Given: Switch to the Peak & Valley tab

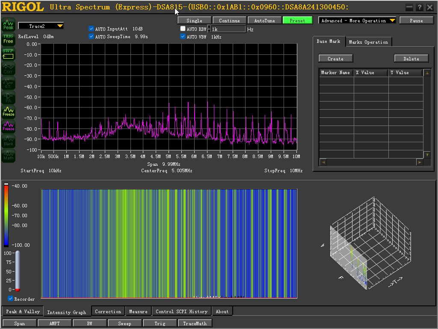Looking at the screenshot, I should click(x=23, y=311).
